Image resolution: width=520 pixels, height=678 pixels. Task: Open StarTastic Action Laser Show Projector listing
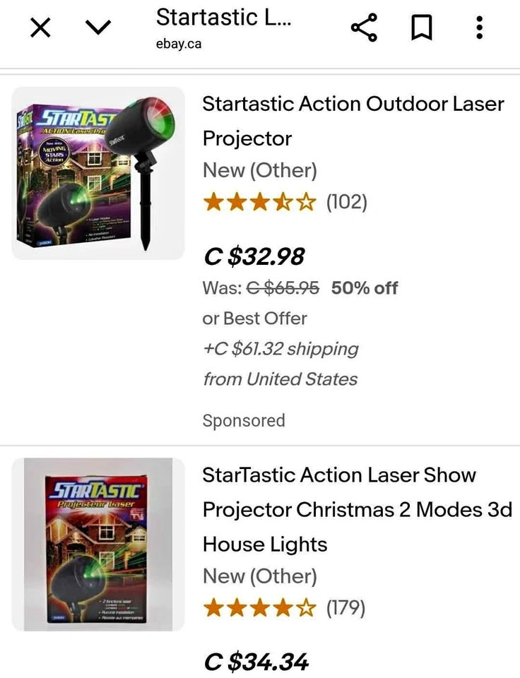tap(357, 509)
